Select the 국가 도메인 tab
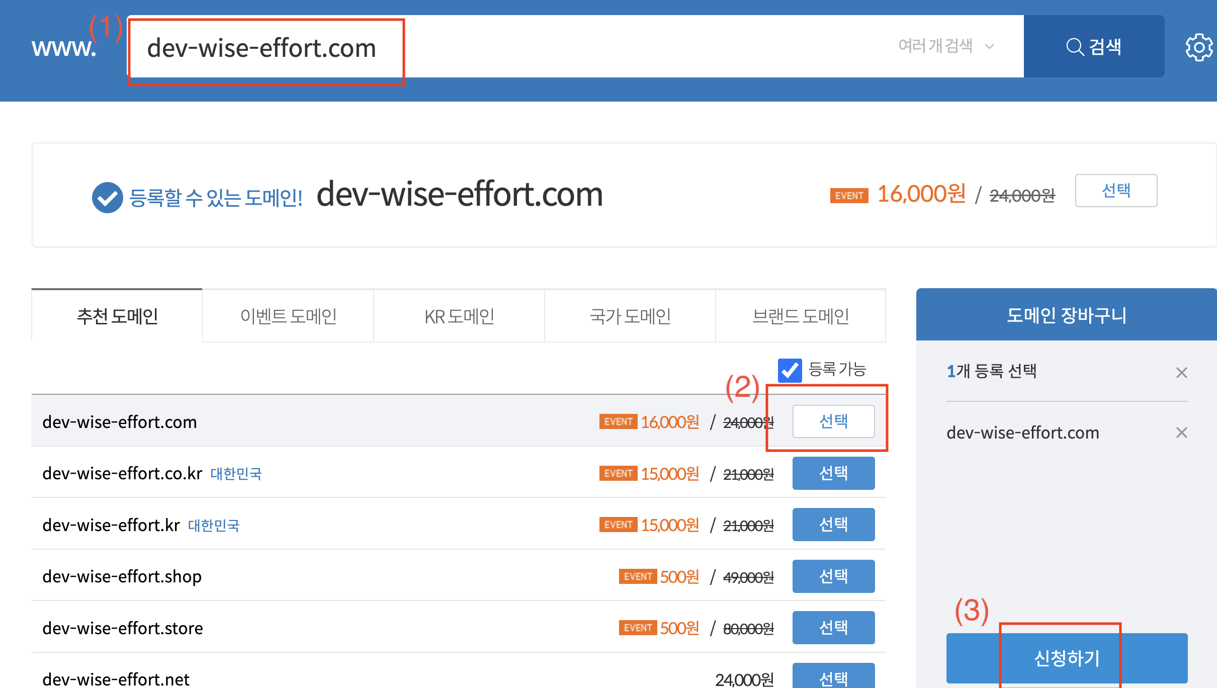The width and height of the screenshot is (1217, 688). pos(630,316)
